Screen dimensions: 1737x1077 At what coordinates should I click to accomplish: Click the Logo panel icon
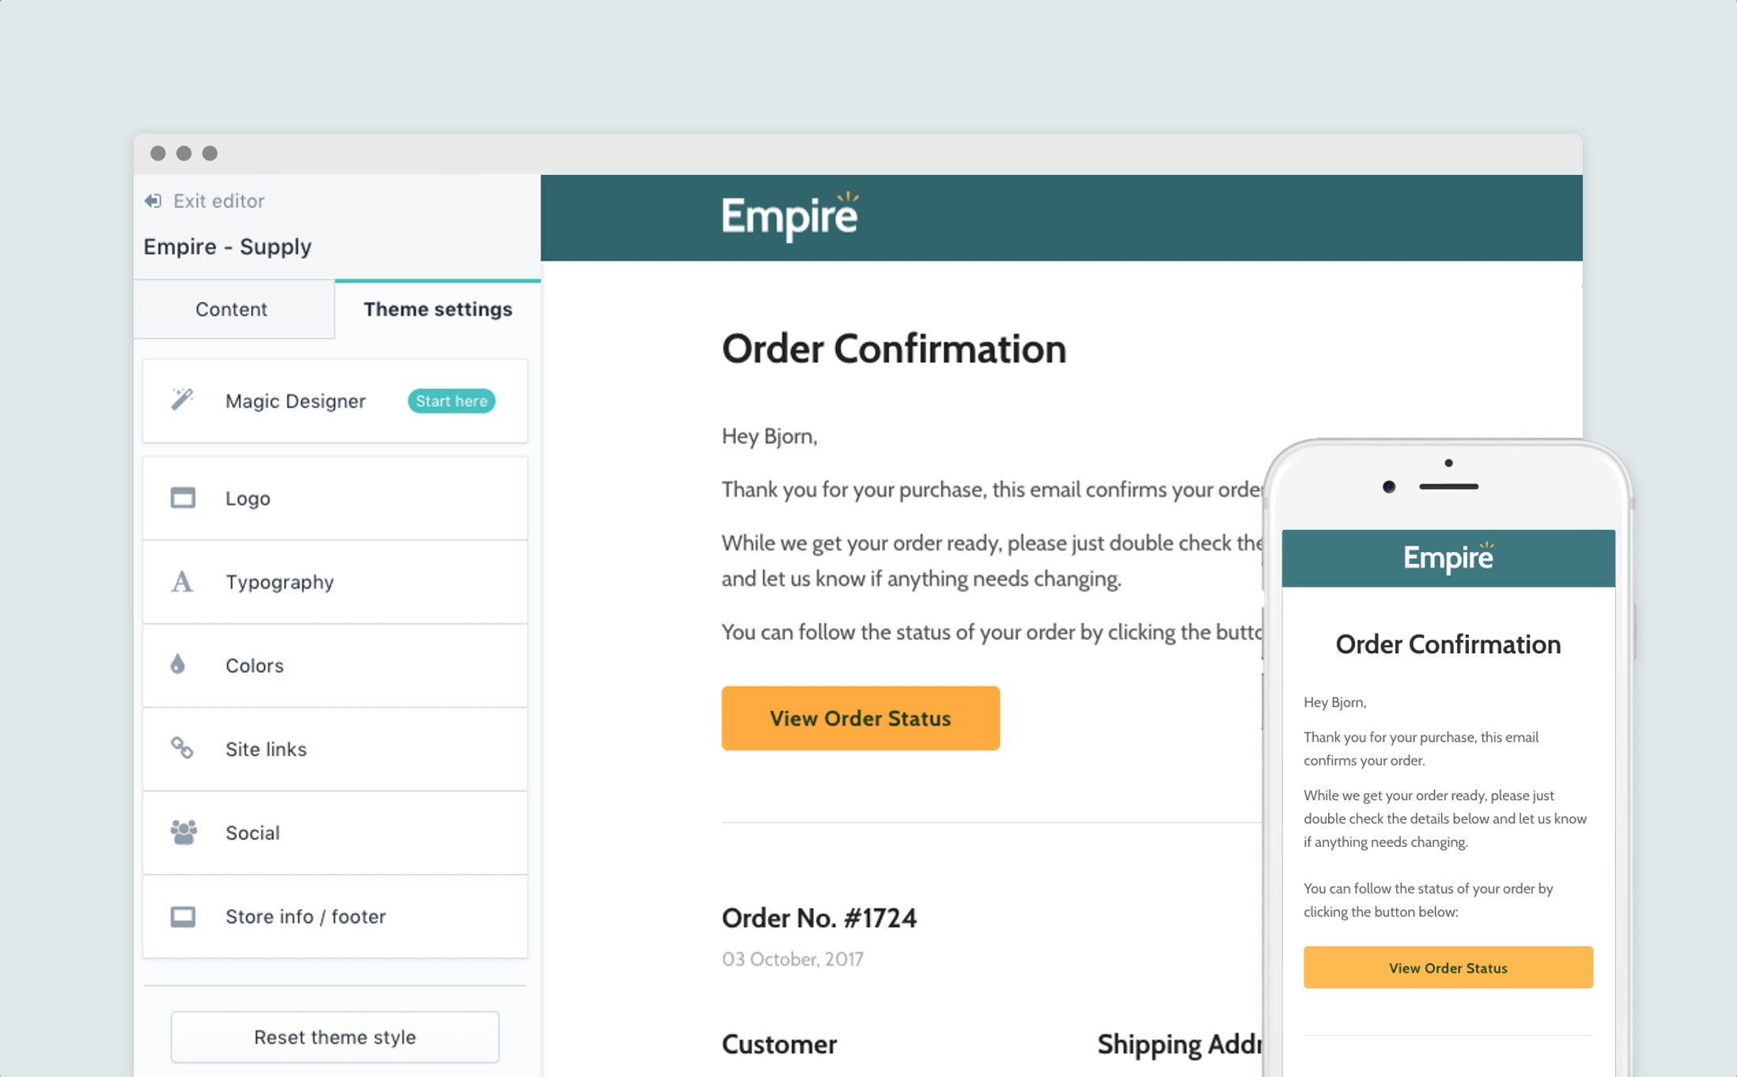click(183, 498)
